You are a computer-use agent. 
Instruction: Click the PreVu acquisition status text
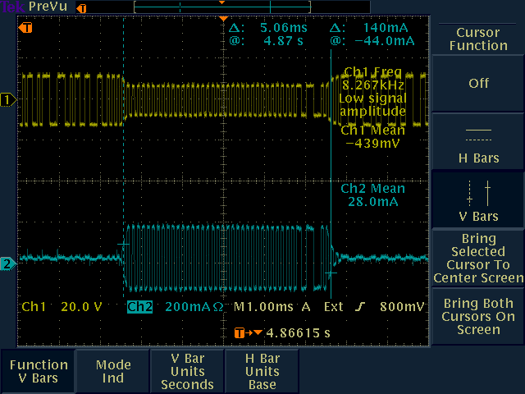pos(48,7)
